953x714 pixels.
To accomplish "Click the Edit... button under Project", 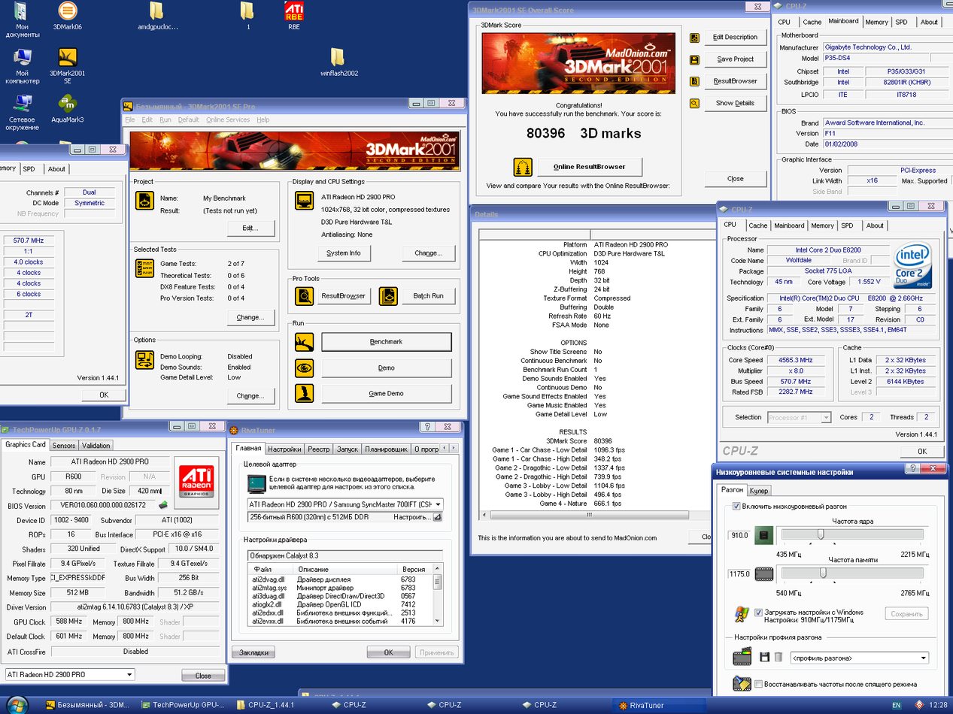I will click(250, 228).
